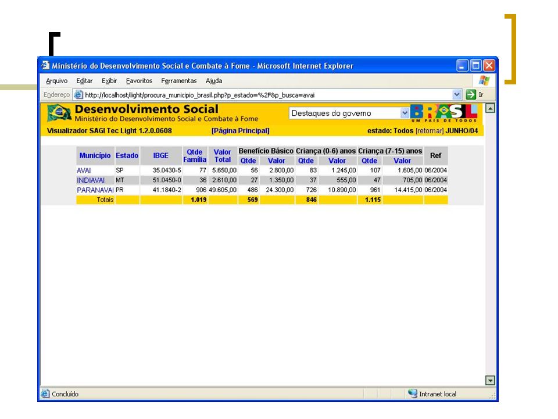The image size is (558, 419).
Task: Open the PARANAVAI municipality link
Action: pyautogui.click(x=95, y=190)
